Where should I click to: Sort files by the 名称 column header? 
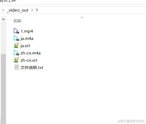(17, 21)
